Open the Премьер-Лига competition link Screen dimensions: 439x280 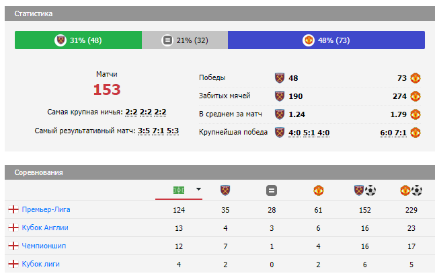[46, 210]
